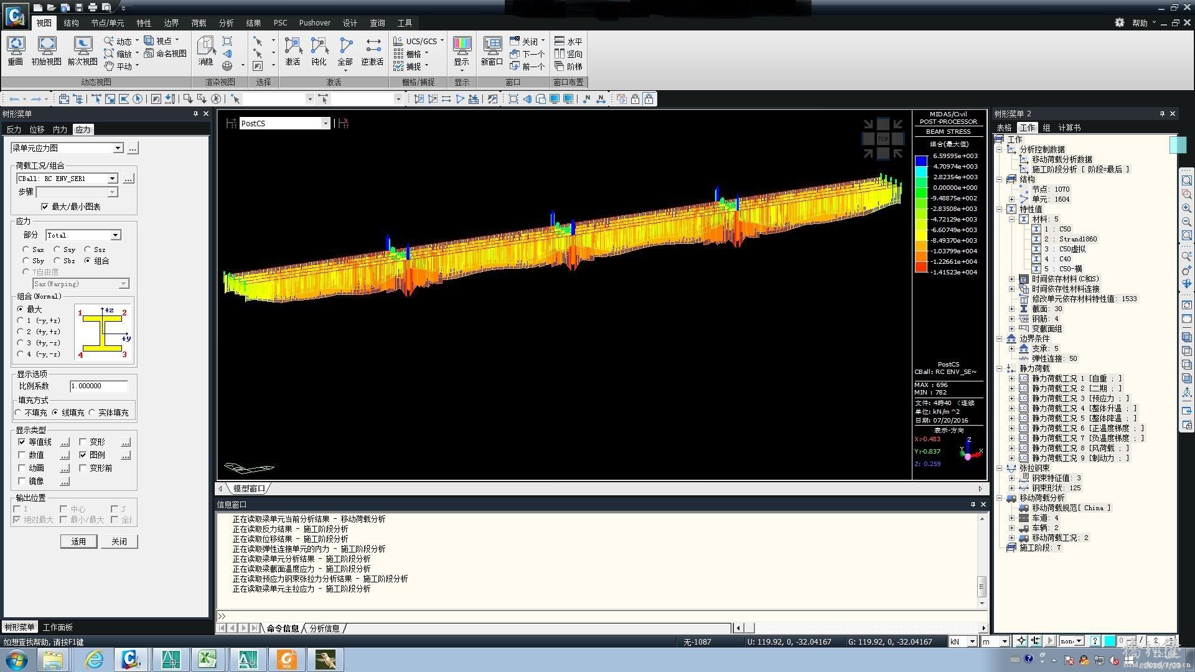Click the TOP view cube icon
Viewport: 1195px width, 672px height.
883,138
